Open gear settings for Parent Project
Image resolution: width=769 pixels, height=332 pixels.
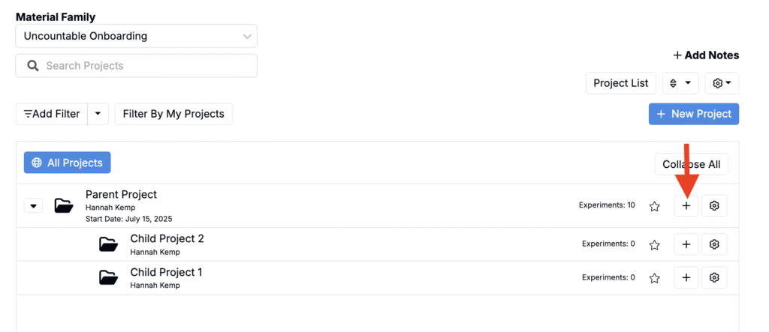(x=714, y=206)
